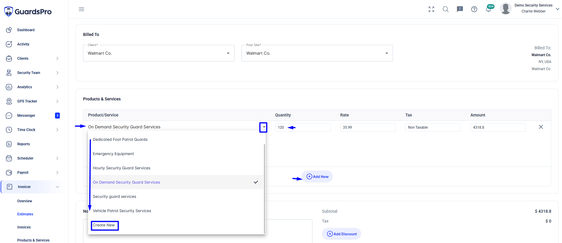Choose Security guard services option

tap(176, 196)
